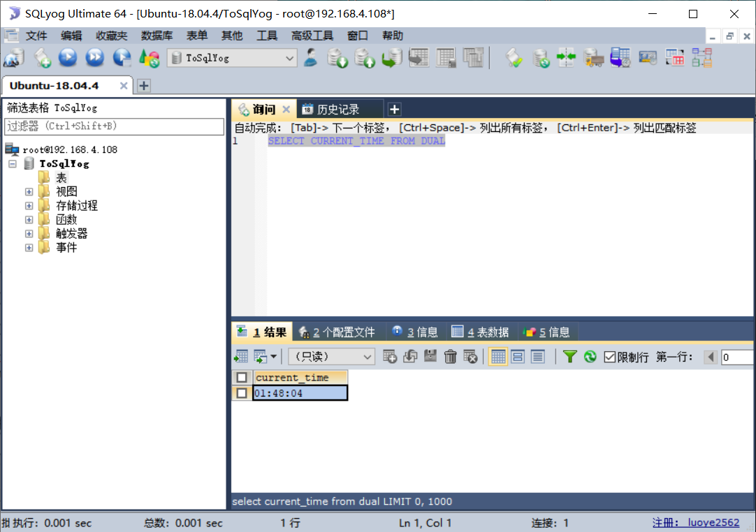Click the insert new row icon
The width and height of the screenshot is (756, 532).
(x=390, y=357)
